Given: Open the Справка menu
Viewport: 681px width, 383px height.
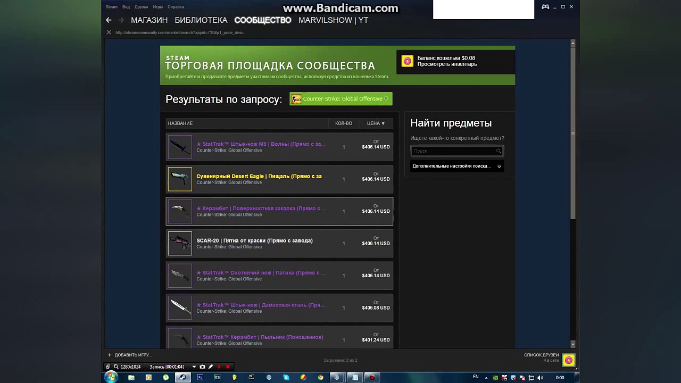Looking at the screenshot, I should point(176,7).
